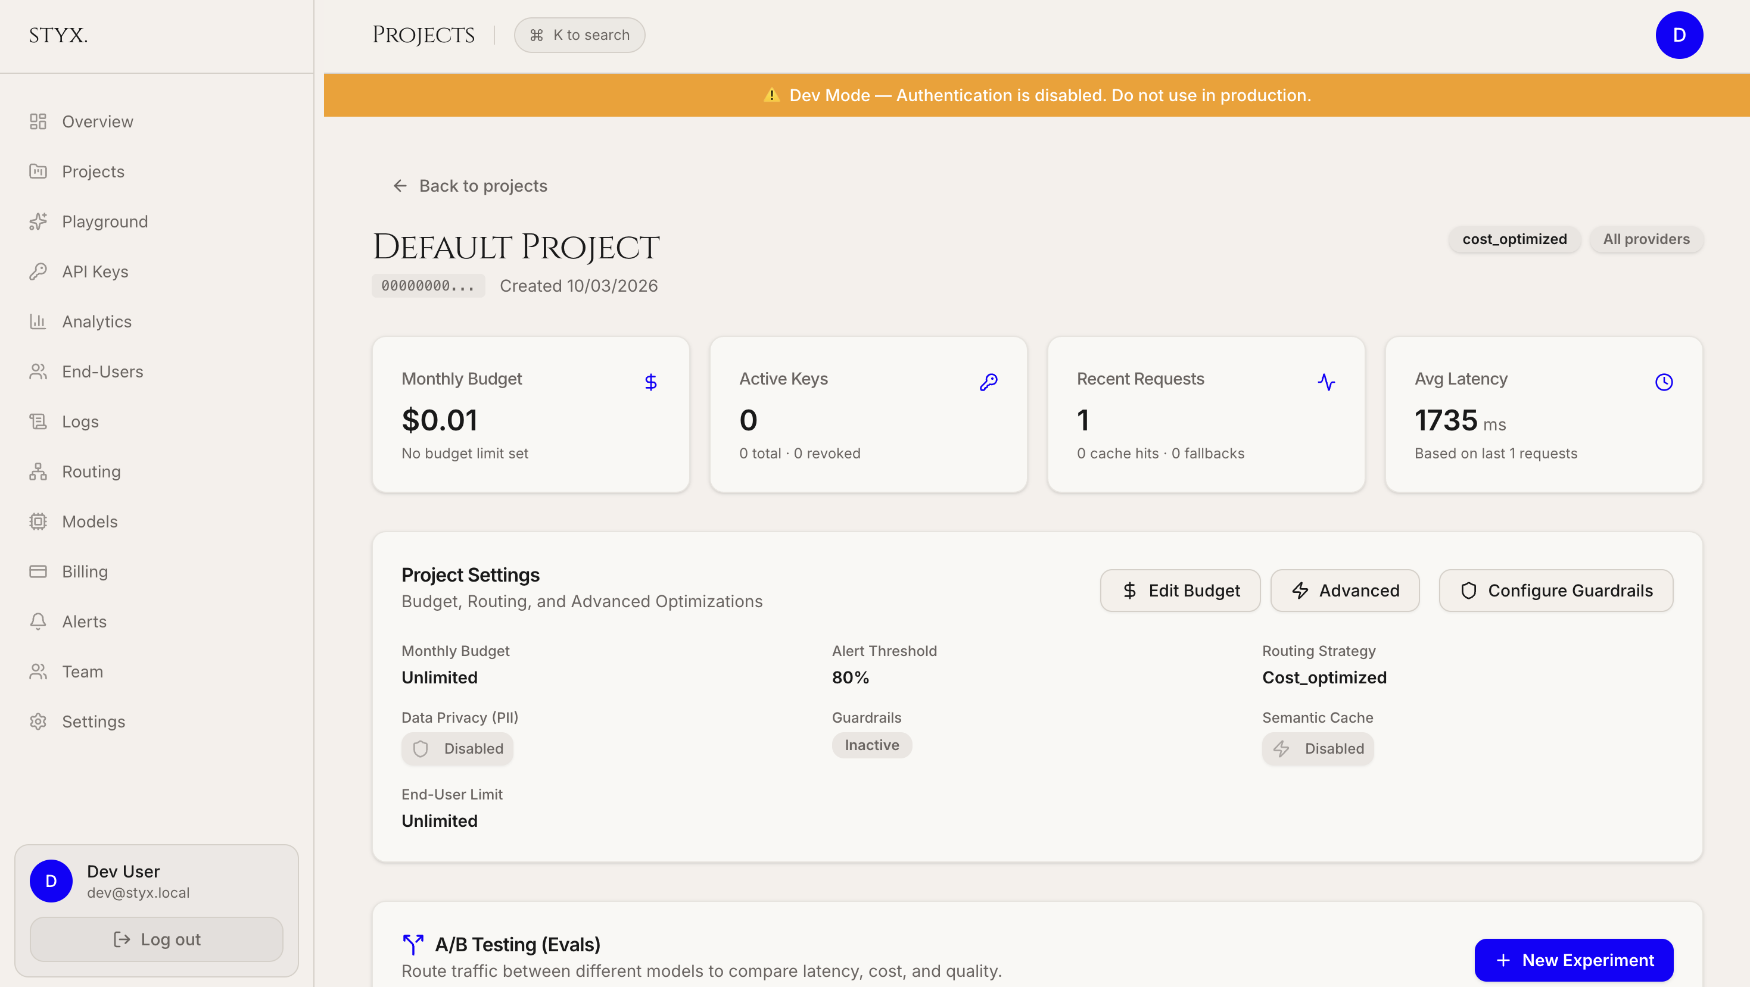Open the user avatar menu at the top right
This screenshot has width=1750, height=987.
click(x=1679, y=35)
